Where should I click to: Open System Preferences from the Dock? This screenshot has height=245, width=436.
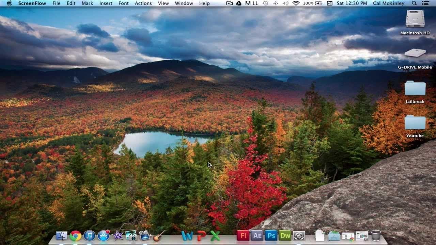tap(299, 235)
